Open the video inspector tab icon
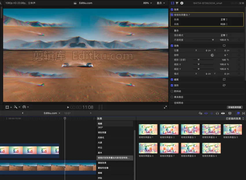Viewport: 246px width, 180px height. pos(173,3)
